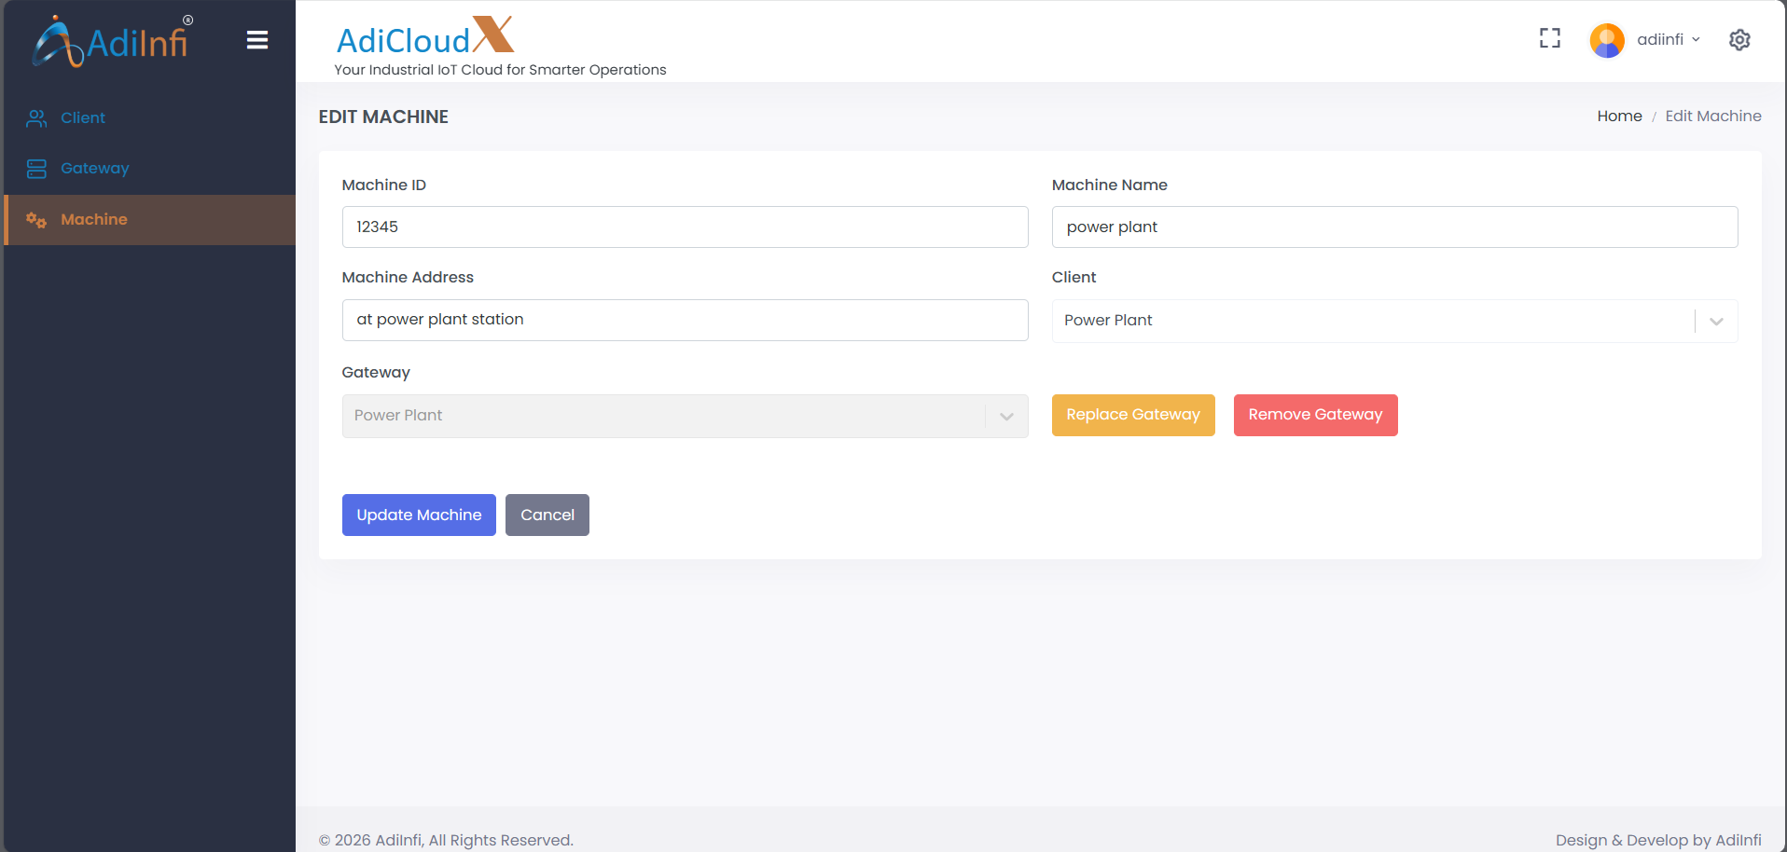The width and height of the screenshot is (1787, 852).
Task: Click the Machine gears icon
Action: (x=36, y=220)
